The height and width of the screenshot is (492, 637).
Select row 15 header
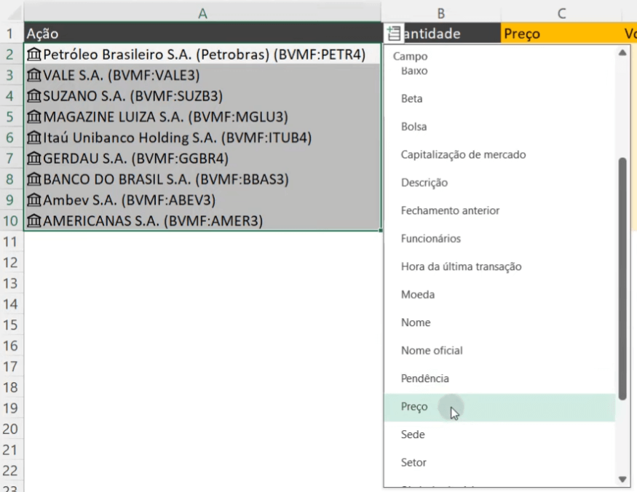tap(12, 325)
